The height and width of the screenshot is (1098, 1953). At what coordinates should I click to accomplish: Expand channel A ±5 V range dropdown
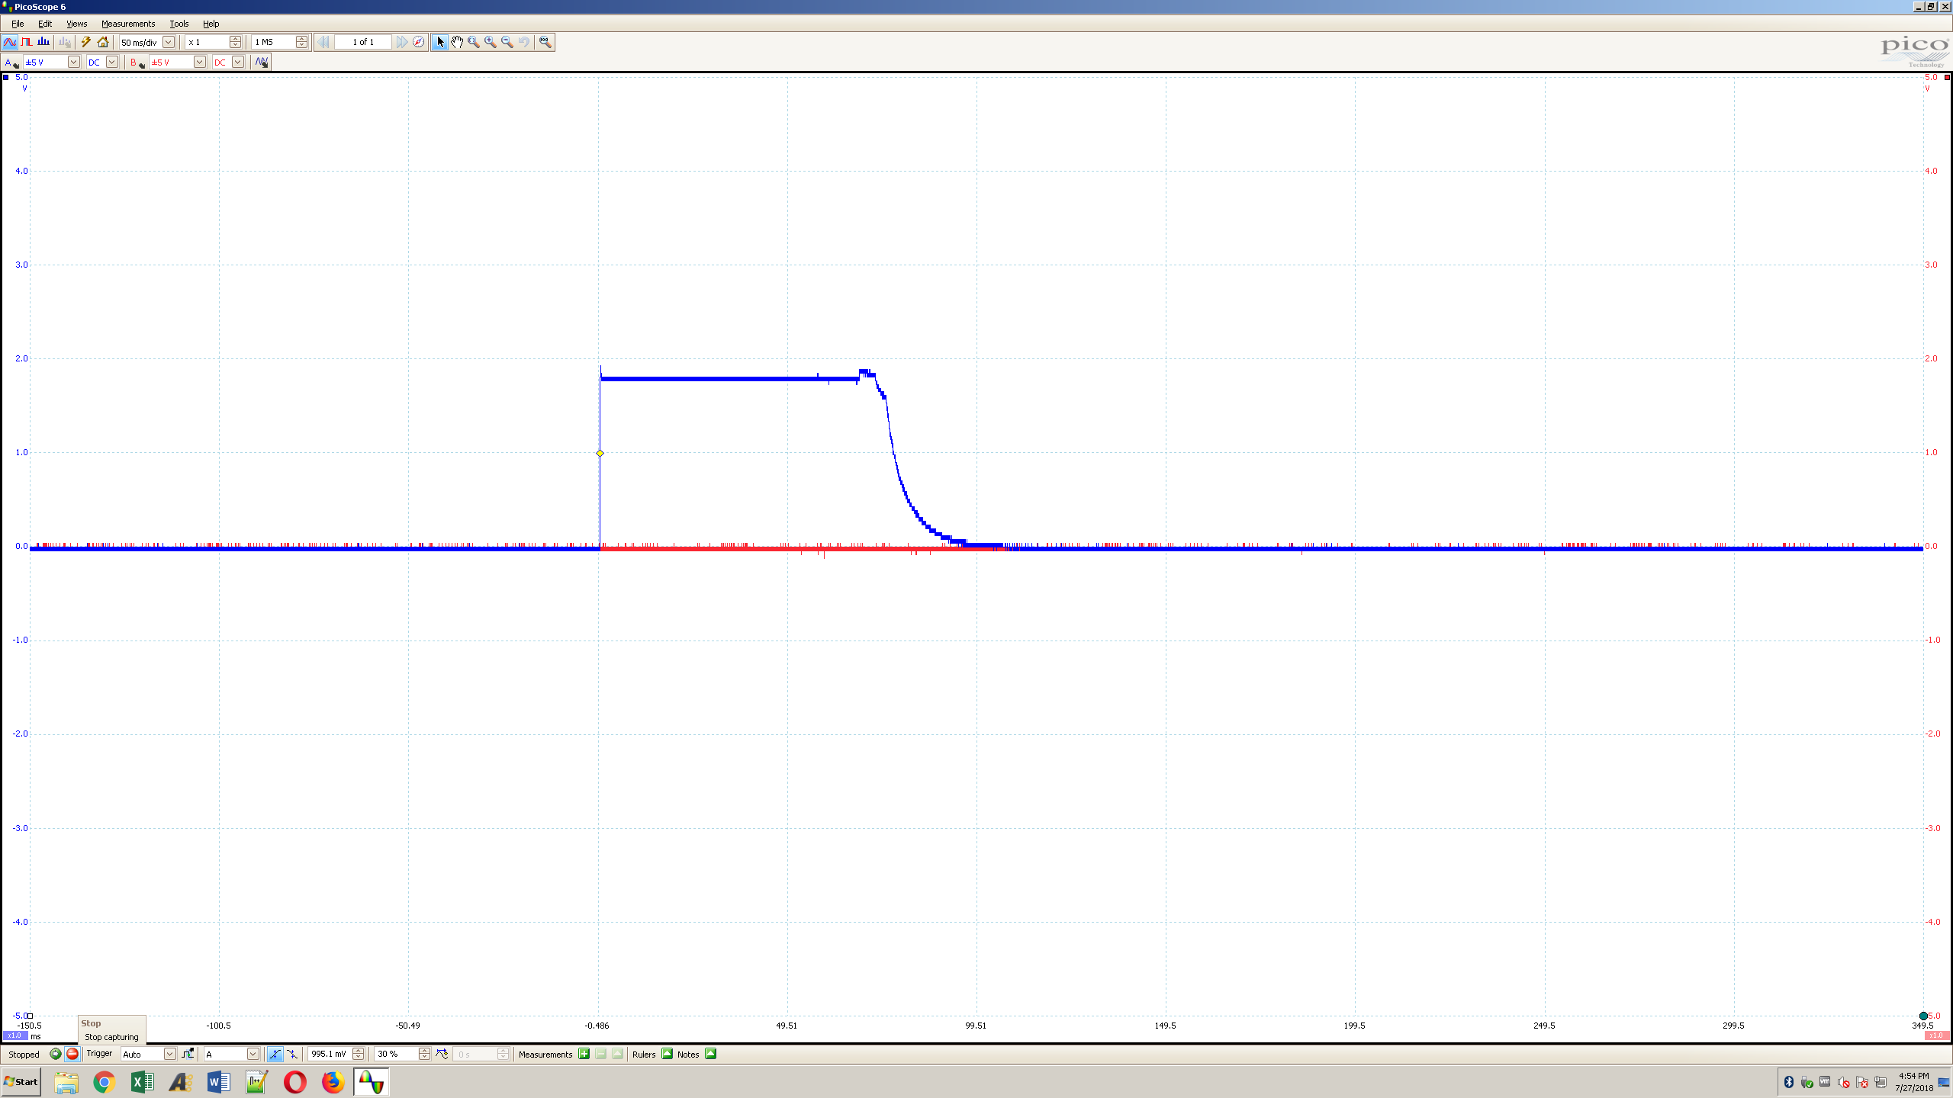[x=74, y=62]
